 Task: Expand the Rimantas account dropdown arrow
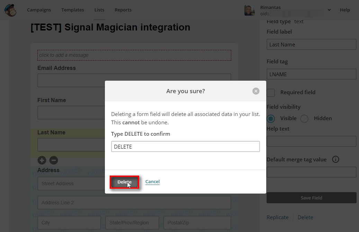coord(329,10)
